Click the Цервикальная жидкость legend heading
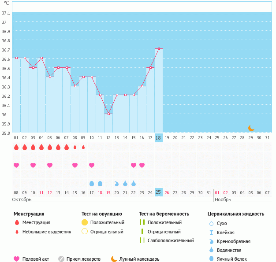Screen dimensions: 276x262 pyautogui.click(x=236, y=214)
